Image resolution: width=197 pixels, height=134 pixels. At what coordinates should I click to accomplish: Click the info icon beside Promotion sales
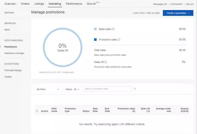[x=119, y=40]
